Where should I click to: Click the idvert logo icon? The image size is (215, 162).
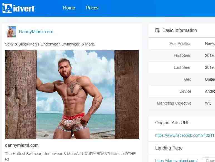(7, 8)
